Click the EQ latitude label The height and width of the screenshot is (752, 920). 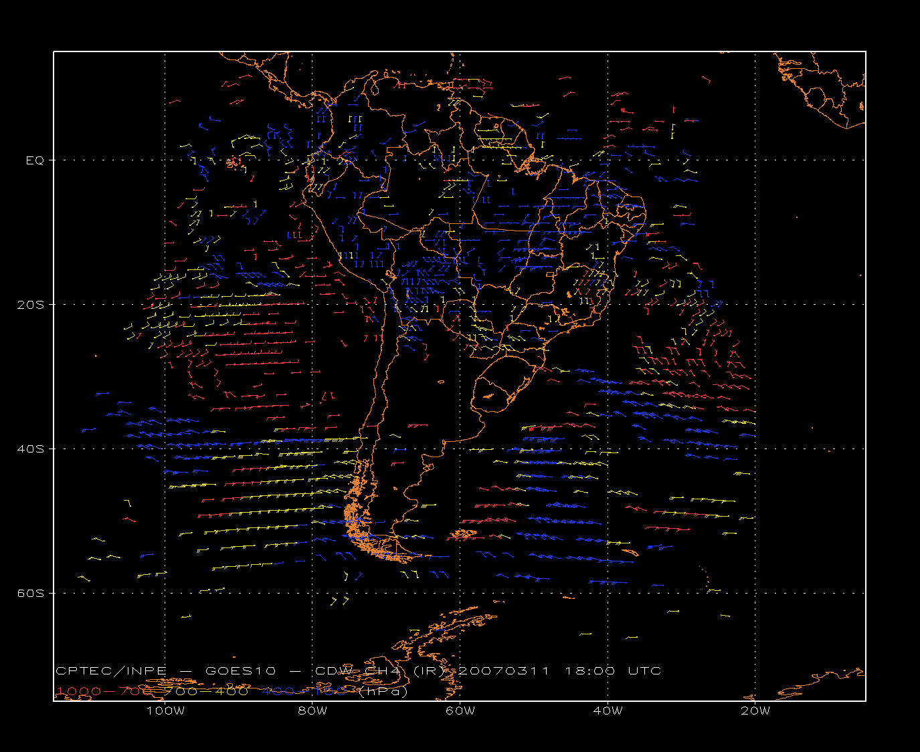click(35, 160)
